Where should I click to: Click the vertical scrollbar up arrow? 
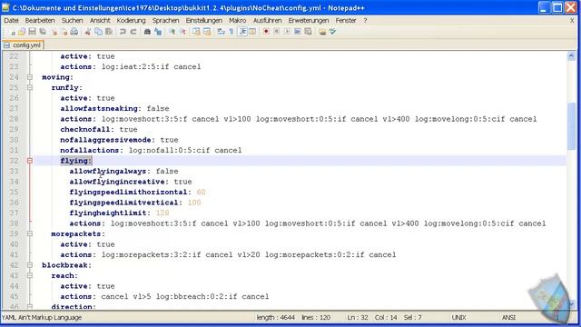[x=571, y=56]
